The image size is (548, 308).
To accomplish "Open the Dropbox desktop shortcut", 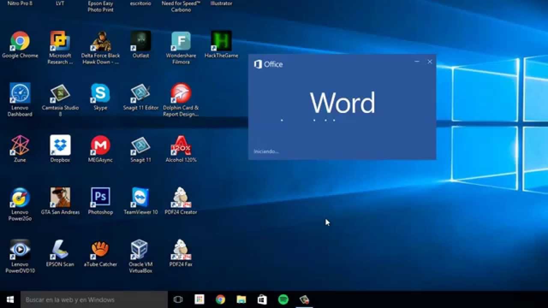I will pos(60,149).
